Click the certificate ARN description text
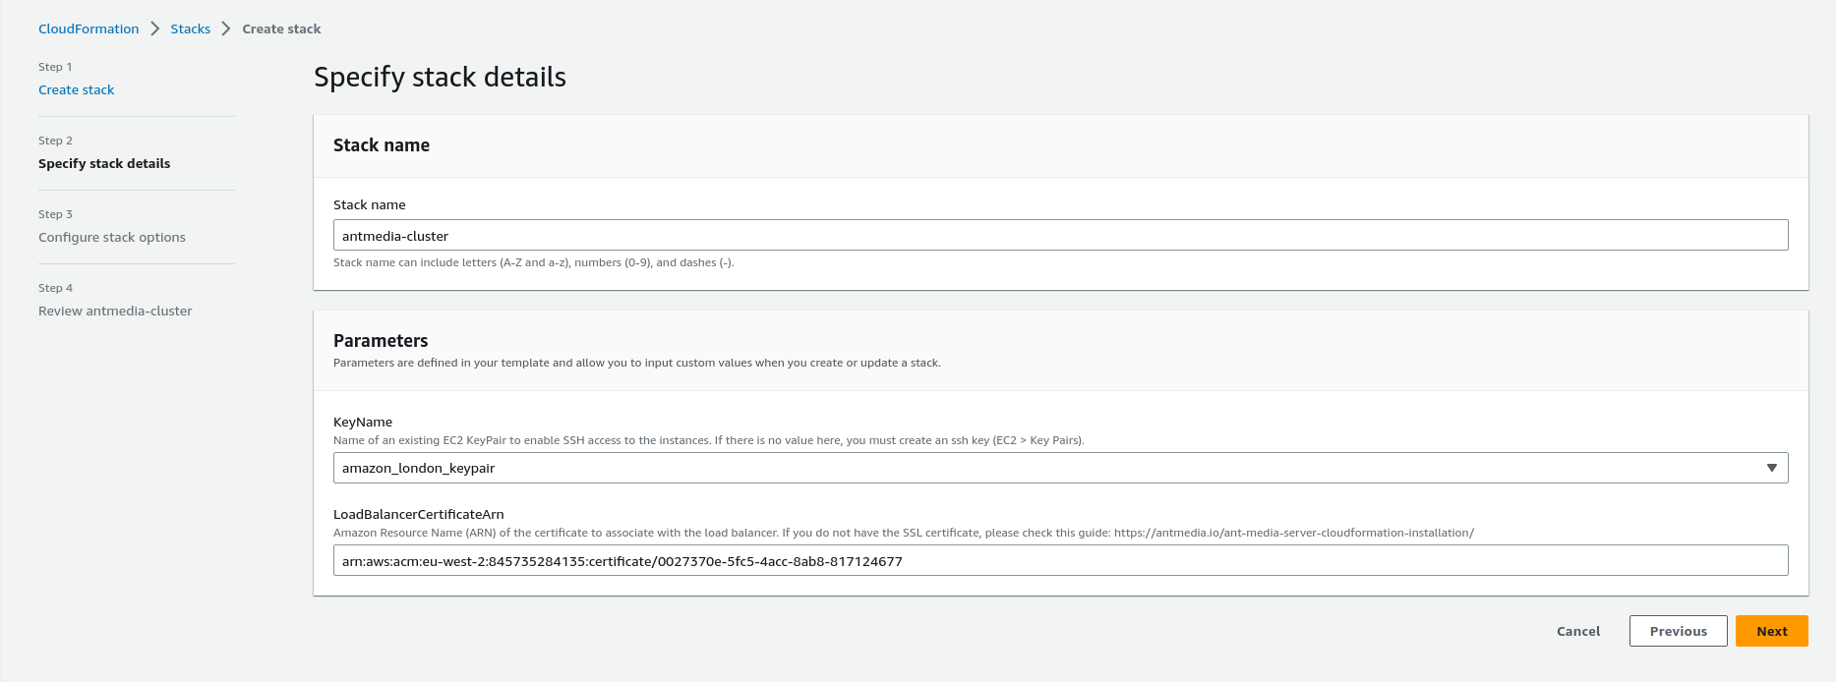 click(904, 533)
